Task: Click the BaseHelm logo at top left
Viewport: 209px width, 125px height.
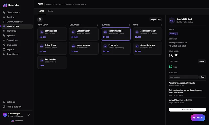Action: 11,5
